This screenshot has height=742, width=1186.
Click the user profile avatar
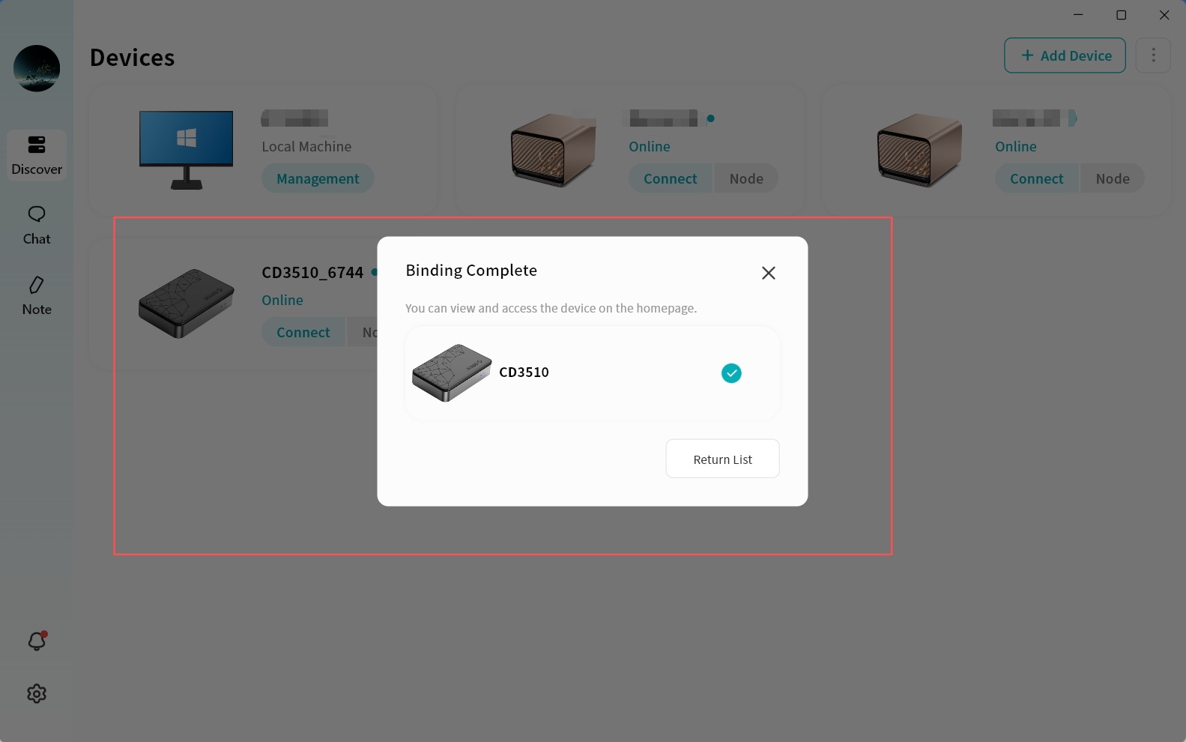click(x=37, y=68)
